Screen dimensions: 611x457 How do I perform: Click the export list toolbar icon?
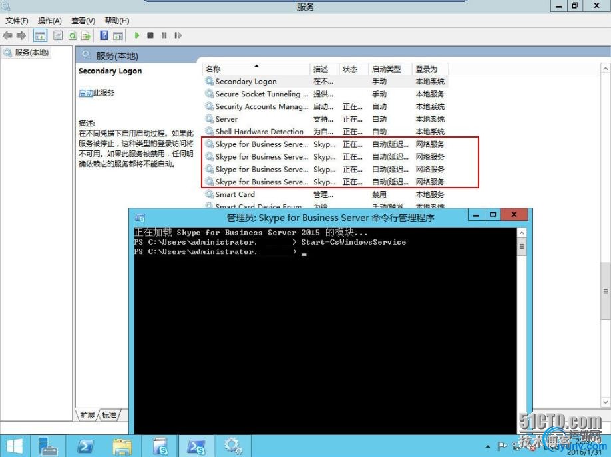[x=86, y=35]
